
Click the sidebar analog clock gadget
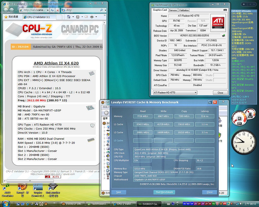[243, 142]
